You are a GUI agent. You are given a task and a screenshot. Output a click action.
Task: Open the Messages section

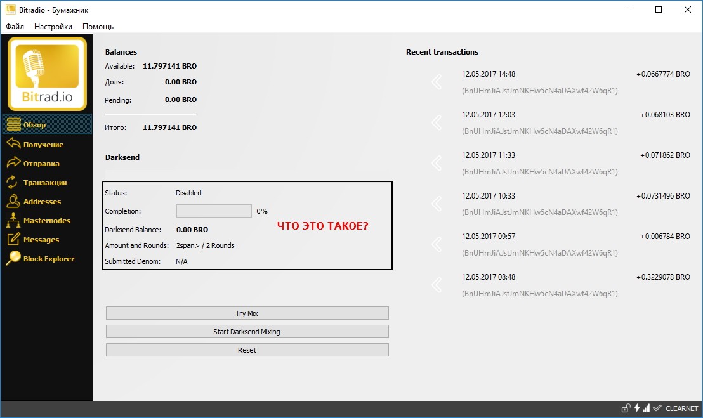(41, 240)
